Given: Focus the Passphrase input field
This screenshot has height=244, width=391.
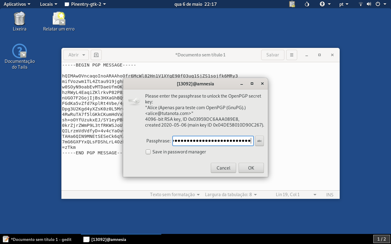Looking at the screenshot, I should (213, 141).
